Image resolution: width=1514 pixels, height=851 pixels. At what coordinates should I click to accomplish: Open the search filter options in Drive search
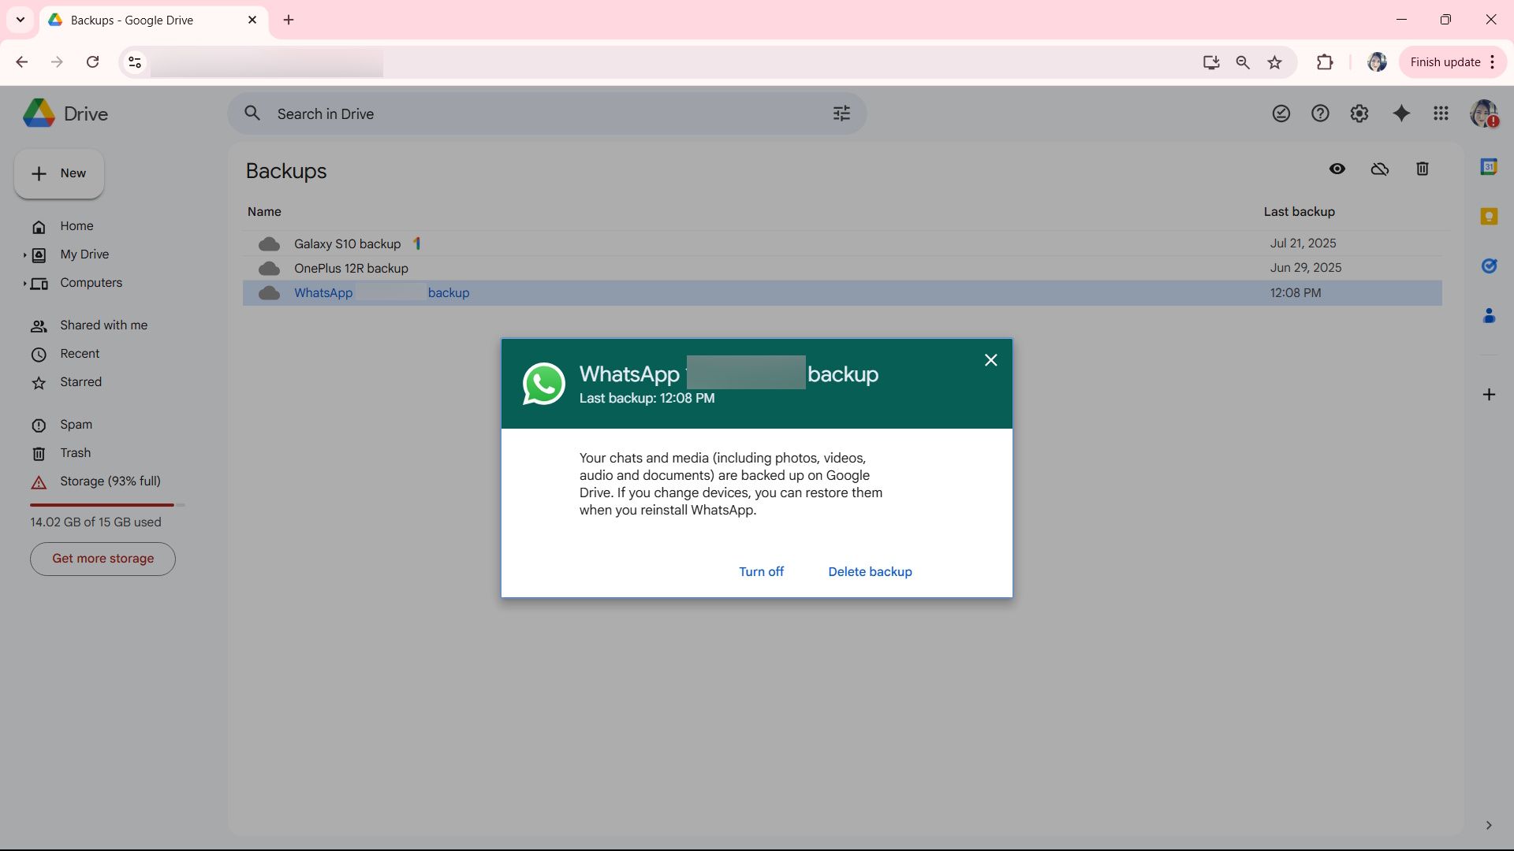coord(841,113)
